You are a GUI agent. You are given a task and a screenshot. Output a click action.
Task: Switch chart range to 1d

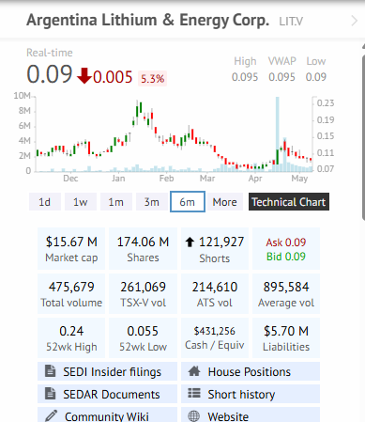45,202
